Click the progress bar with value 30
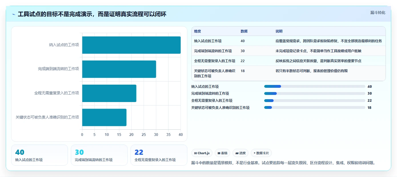397x177 pixels. coord(315,93)
